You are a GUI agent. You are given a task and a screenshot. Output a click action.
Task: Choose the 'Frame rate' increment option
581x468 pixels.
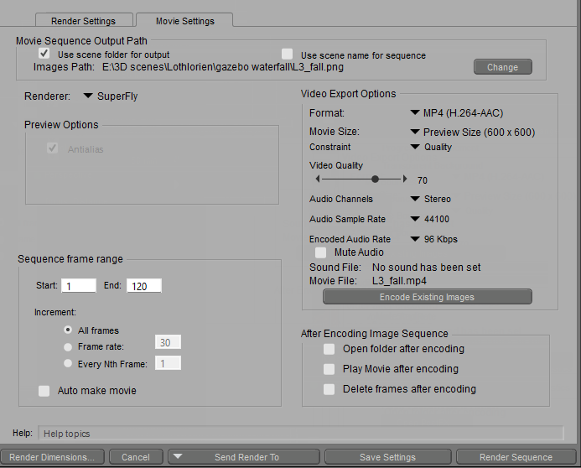[68, 346]
